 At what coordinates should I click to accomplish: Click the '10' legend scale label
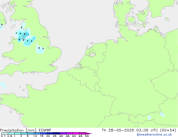click(x=35, y=136)
